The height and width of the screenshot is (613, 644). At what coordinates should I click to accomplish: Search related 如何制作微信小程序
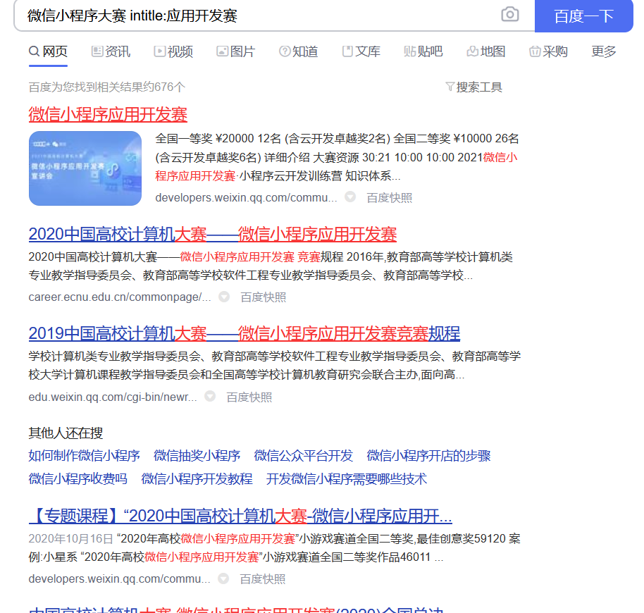tap(84, 456)
